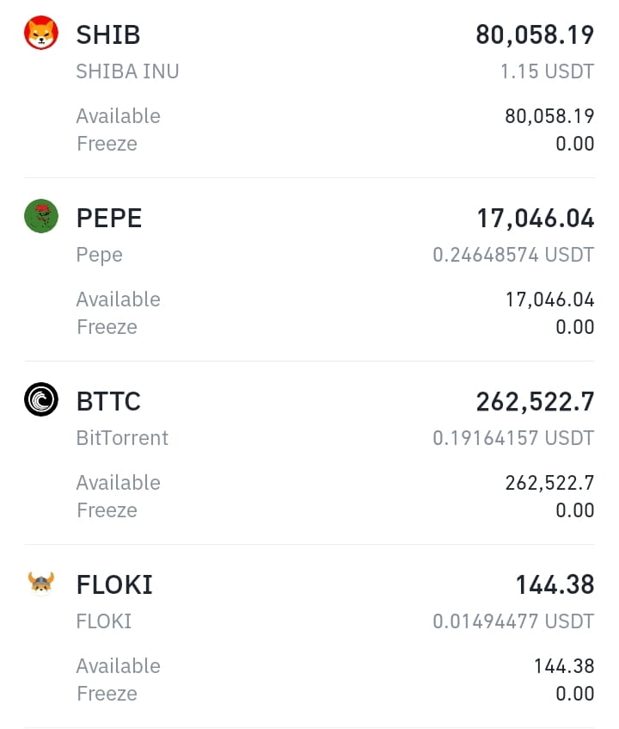Tap the PEPE frog coin icon

41,216
